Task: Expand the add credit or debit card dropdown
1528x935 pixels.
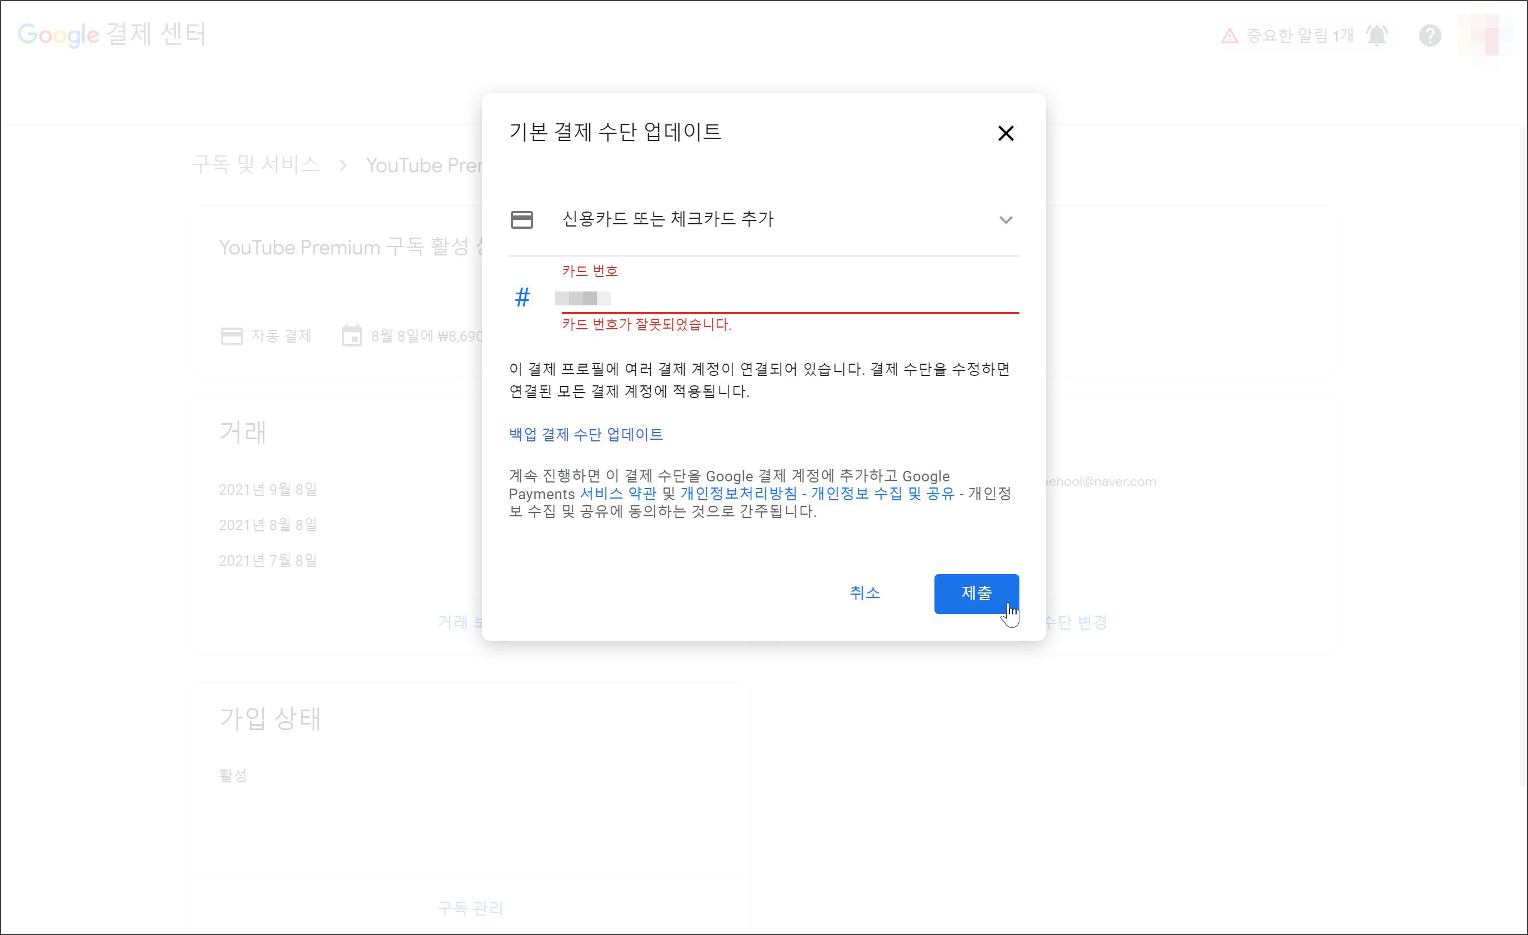Action: [667, 219]
